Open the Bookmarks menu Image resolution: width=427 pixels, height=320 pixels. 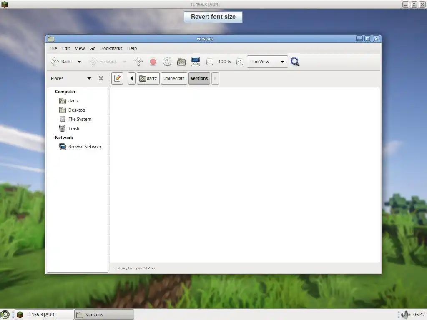point(111,48)
